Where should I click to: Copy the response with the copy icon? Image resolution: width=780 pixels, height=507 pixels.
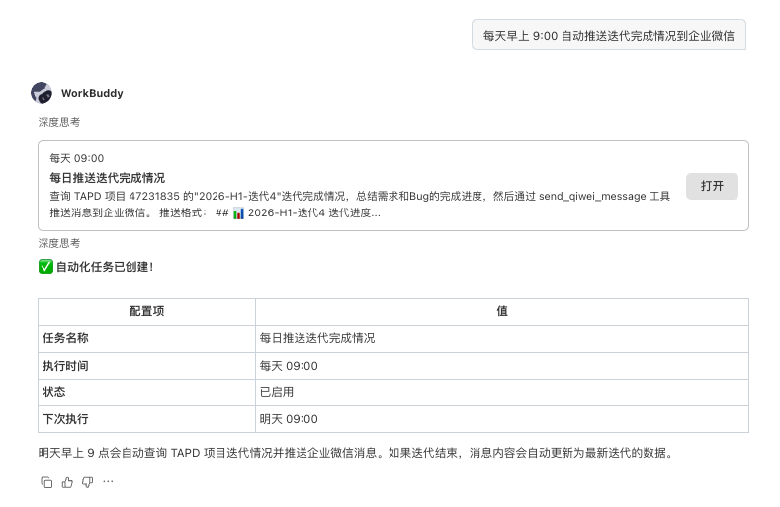46,482
